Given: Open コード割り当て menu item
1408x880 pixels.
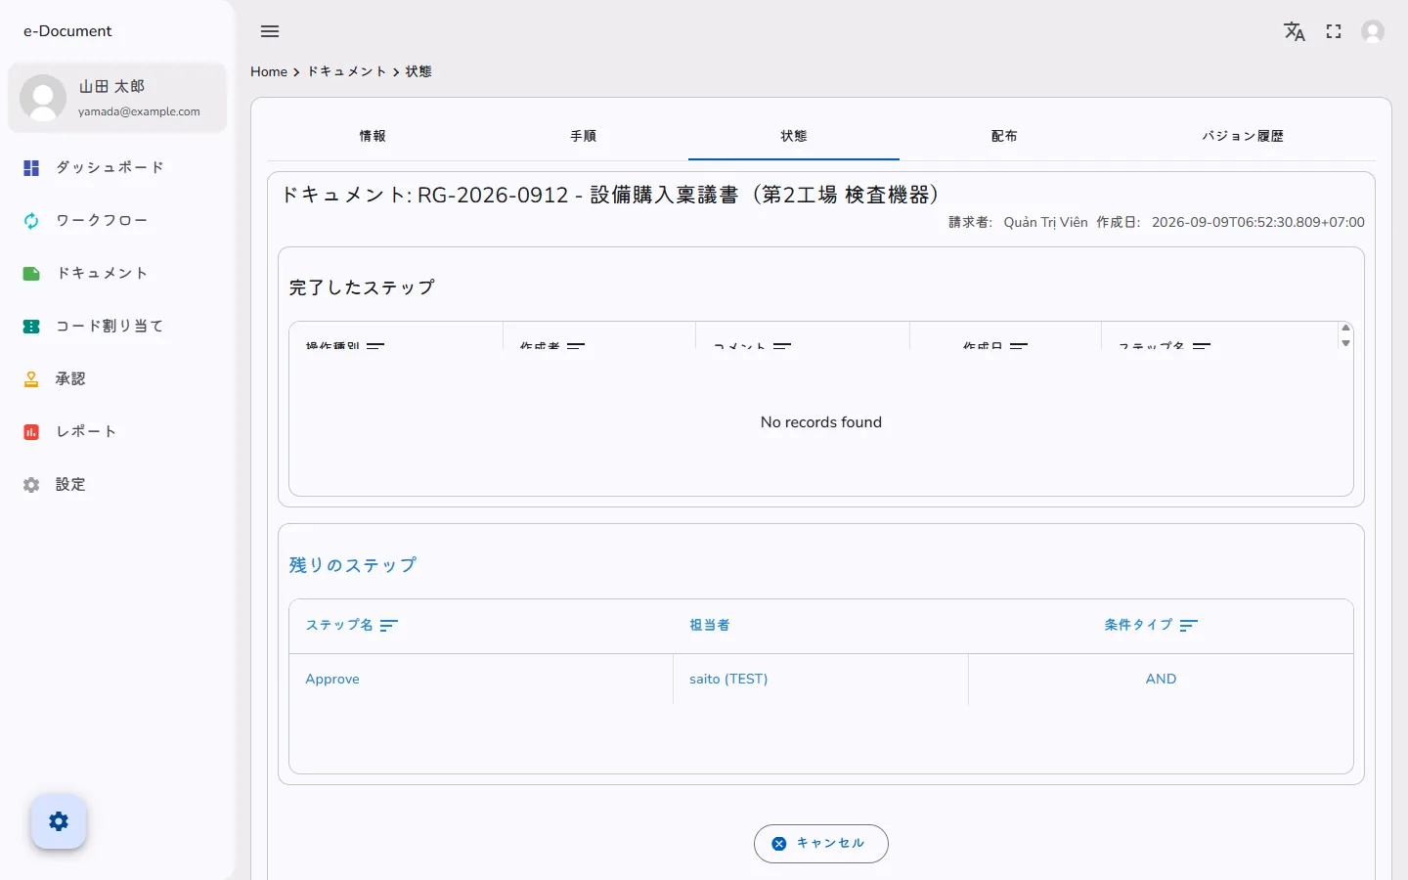Looking at the screenshot, I should pos(117,327).
